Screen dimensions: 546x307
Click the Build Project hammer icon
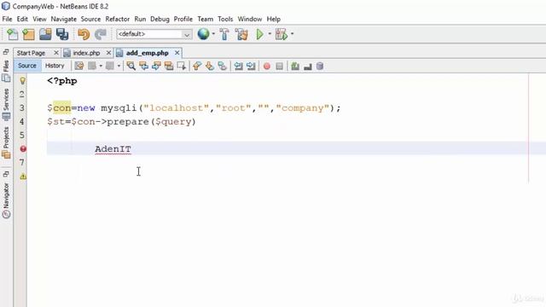click(x=224, y=34)
